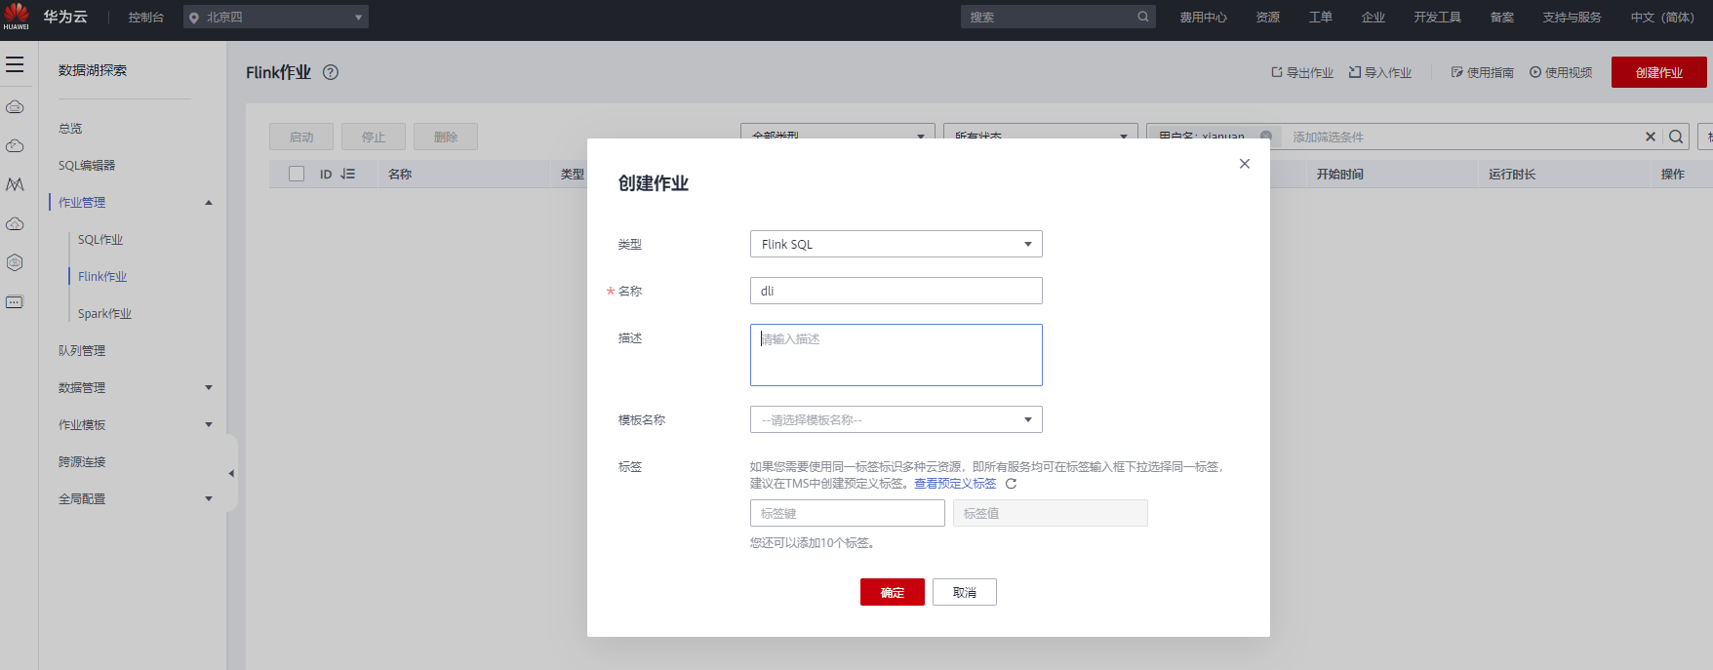Click the first cloud service sidebar icon
Viewport: 1713px width, 670px height.
15,107
